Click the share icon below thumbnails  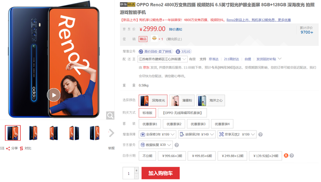point(8,149)
